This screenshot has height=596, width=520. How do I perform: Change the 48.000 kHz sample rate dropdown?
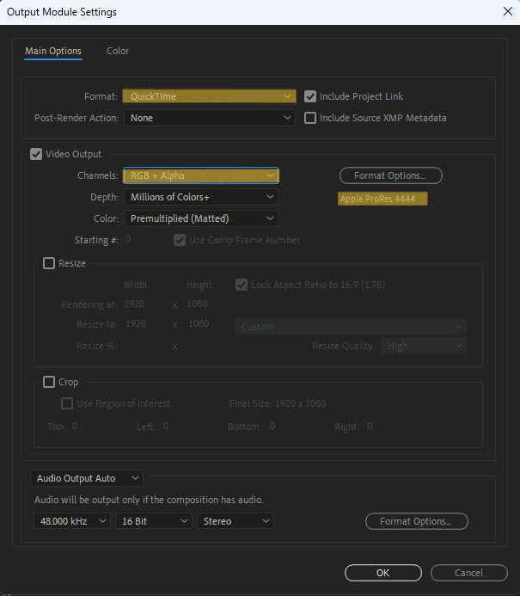tap(72, 521)
